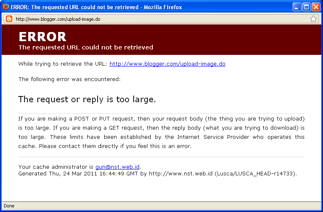Screen dimensions: 323x212
Task: Minimize the Firefox window
Action: (296, 7)
